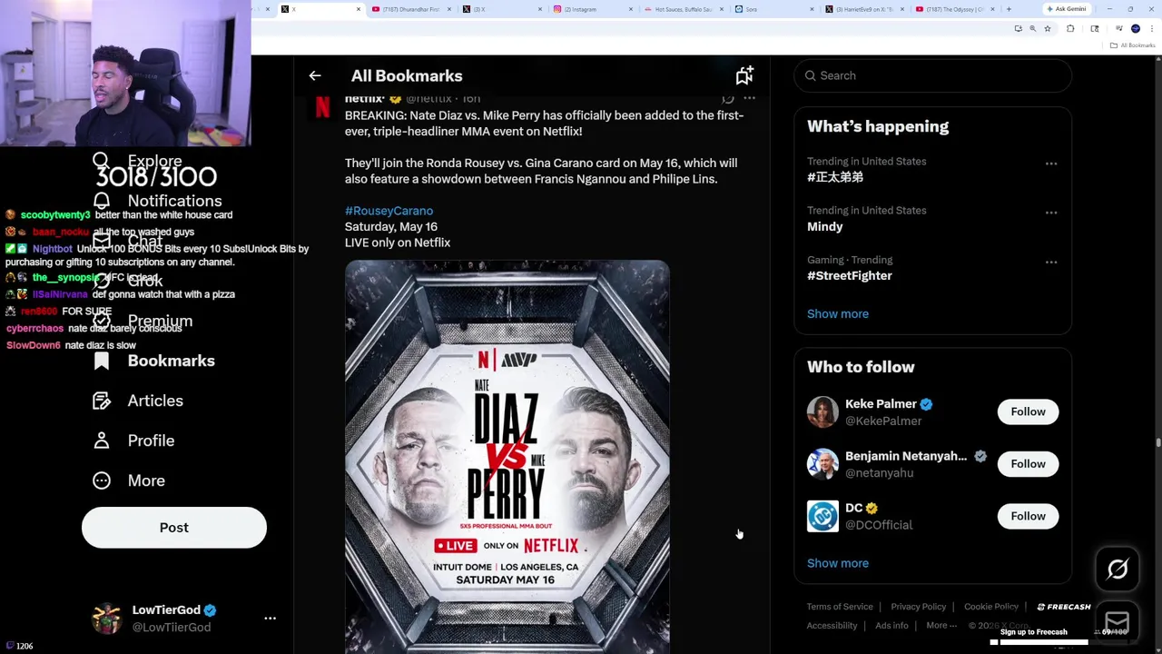Open Terms of Service link
1162x654 pixels.
click(840, 607)
